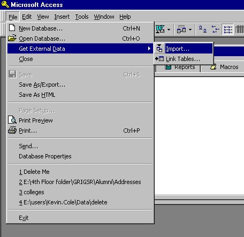Screen dimensions: 244x237
Task: Choose Close from File menu
Action: pos(80,59)
